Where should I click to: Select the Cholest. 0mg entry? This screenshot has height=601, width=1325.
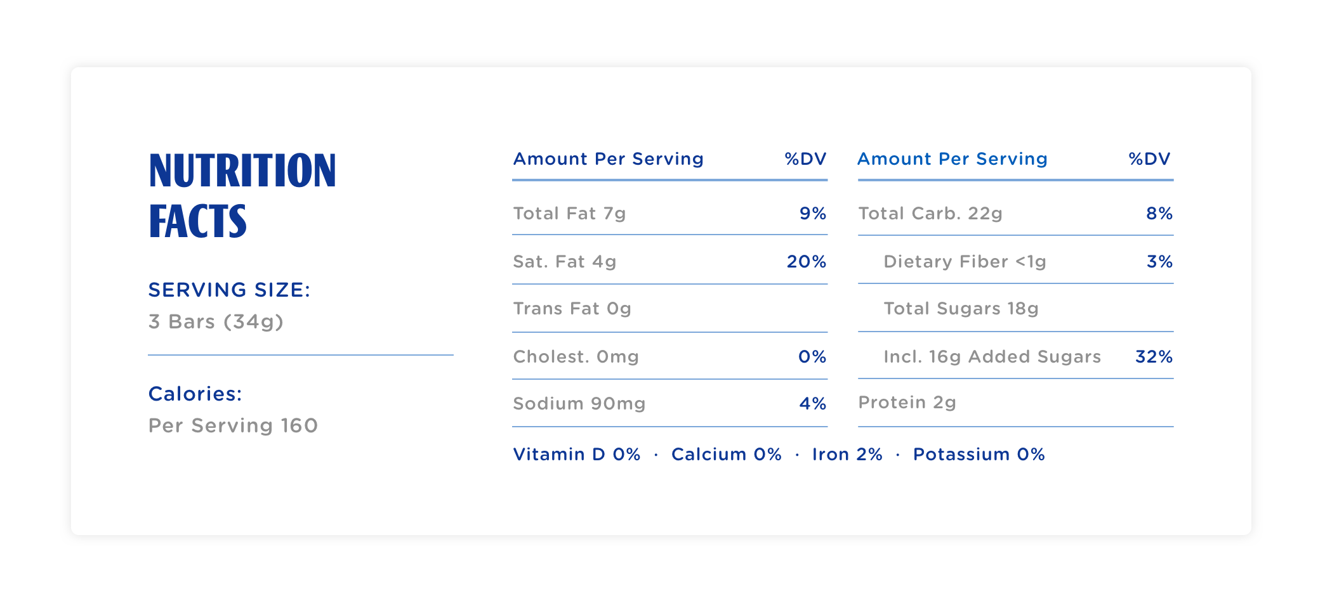[x=576, y=357]
